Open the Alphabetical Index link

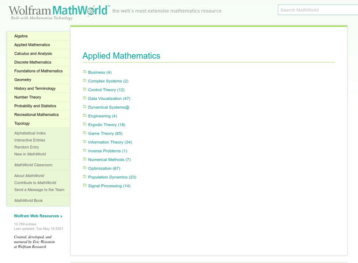[30, 133]
